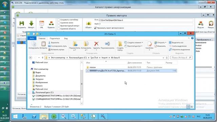Select the 00000001 XML document file
The height and width of the screenshot is (122, 217).
131,71
